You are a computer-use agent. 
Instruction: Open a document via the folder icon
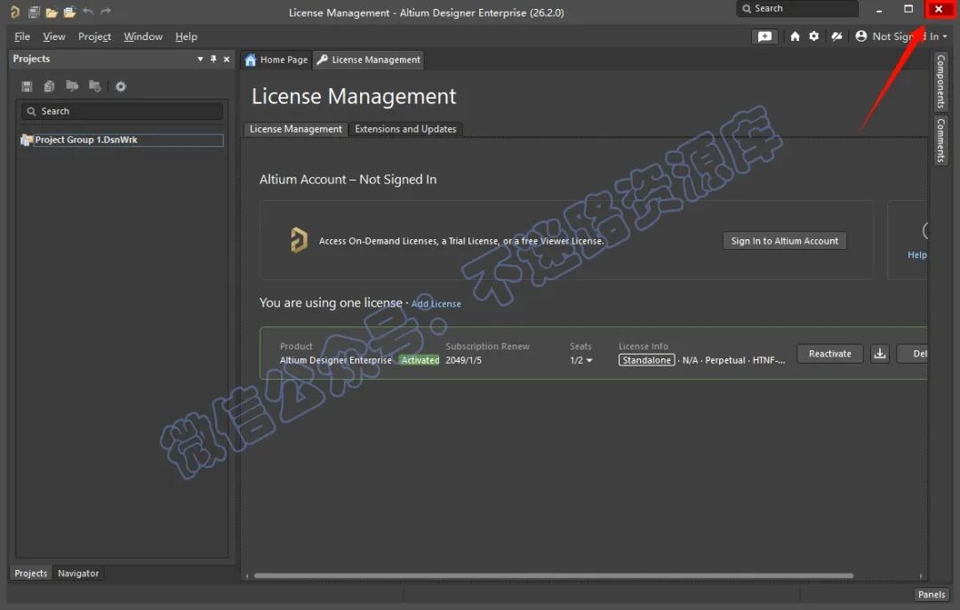point(52,12)
